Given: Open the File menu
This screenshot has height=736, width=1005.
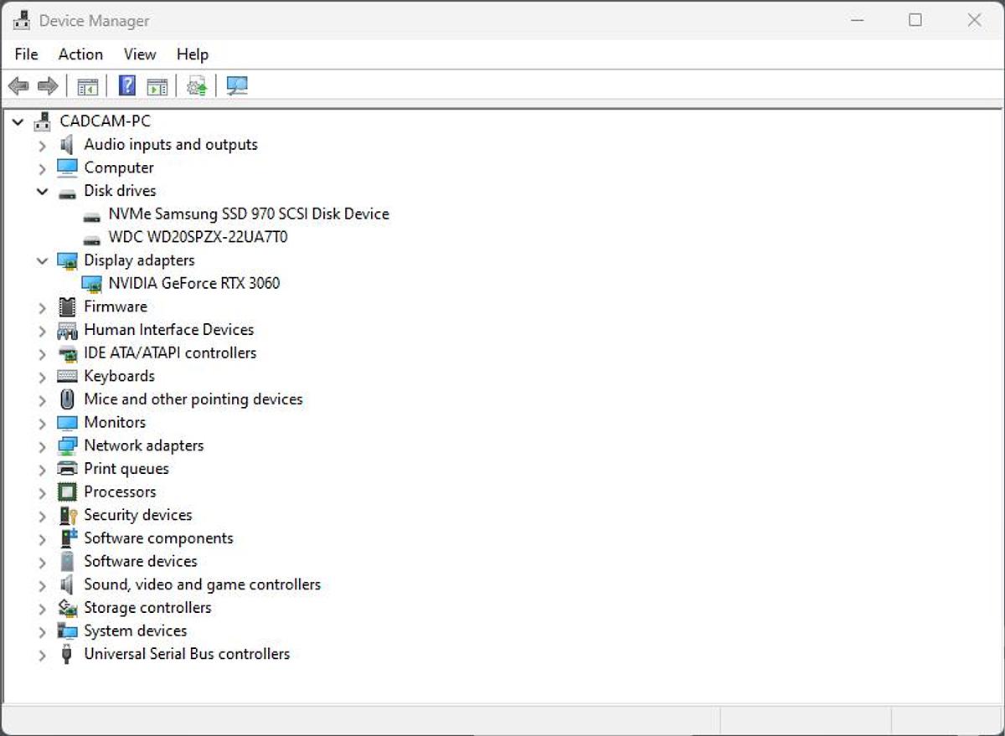Looking at the screenshot, I should coord(26,54).
